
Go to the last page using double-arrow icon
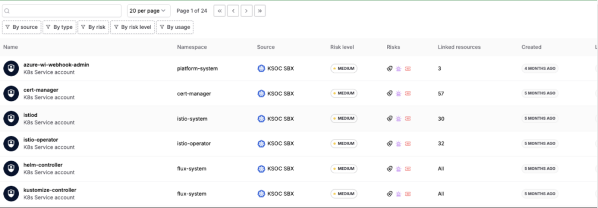point(260,10)
